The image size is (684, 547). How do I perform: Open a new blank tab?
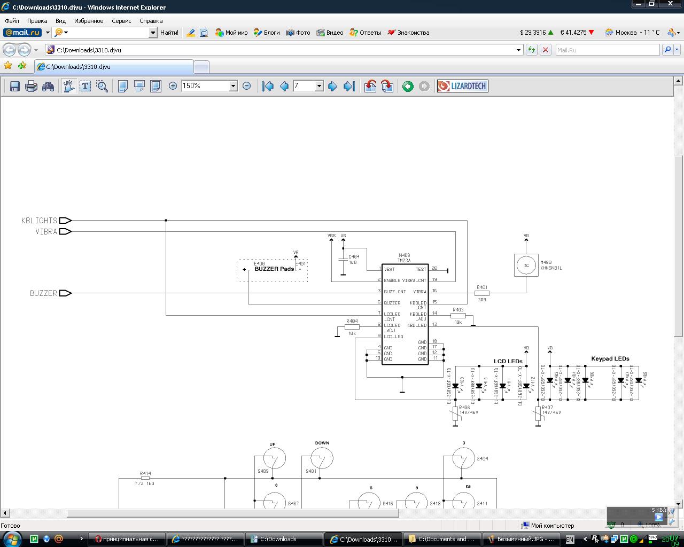click(x=201, y=67)
